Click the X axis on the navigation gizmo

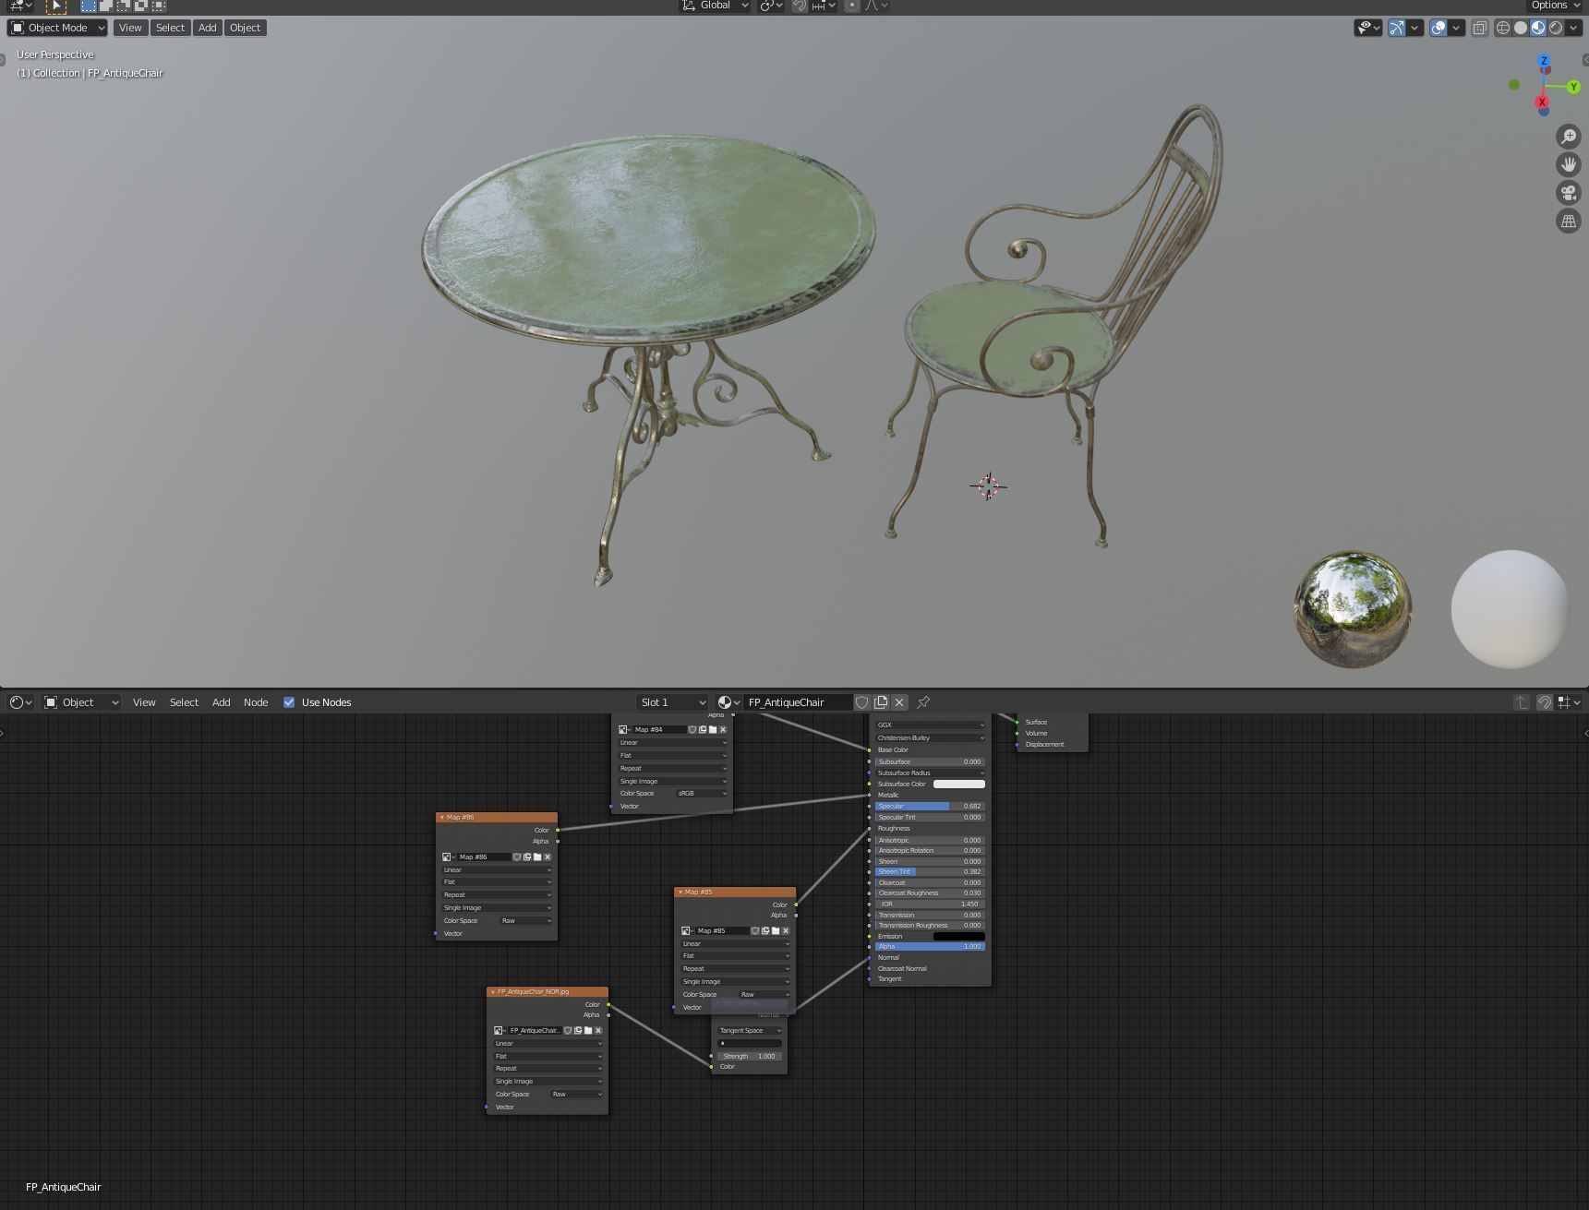[x=1542, y=102]
